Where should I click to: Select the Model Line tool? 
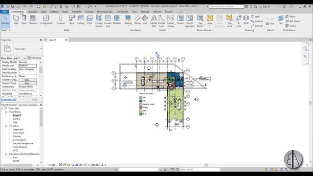[161, 21]
